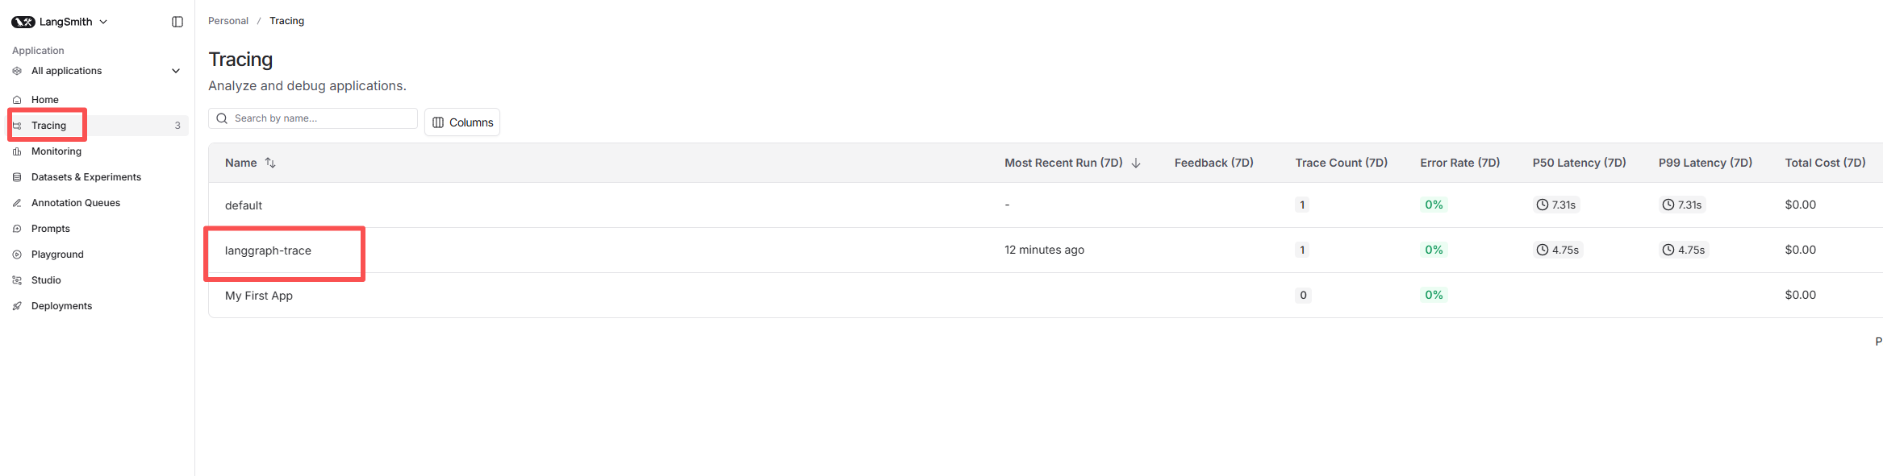Click the Most Recent Run (7D) header

(1063, 163)
